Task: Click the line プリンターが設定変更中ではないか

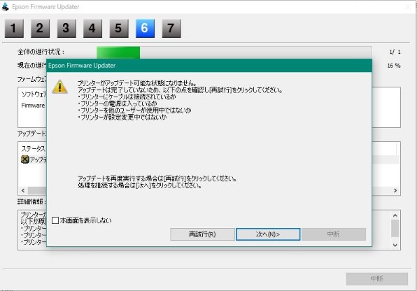Action: (122, 117)
